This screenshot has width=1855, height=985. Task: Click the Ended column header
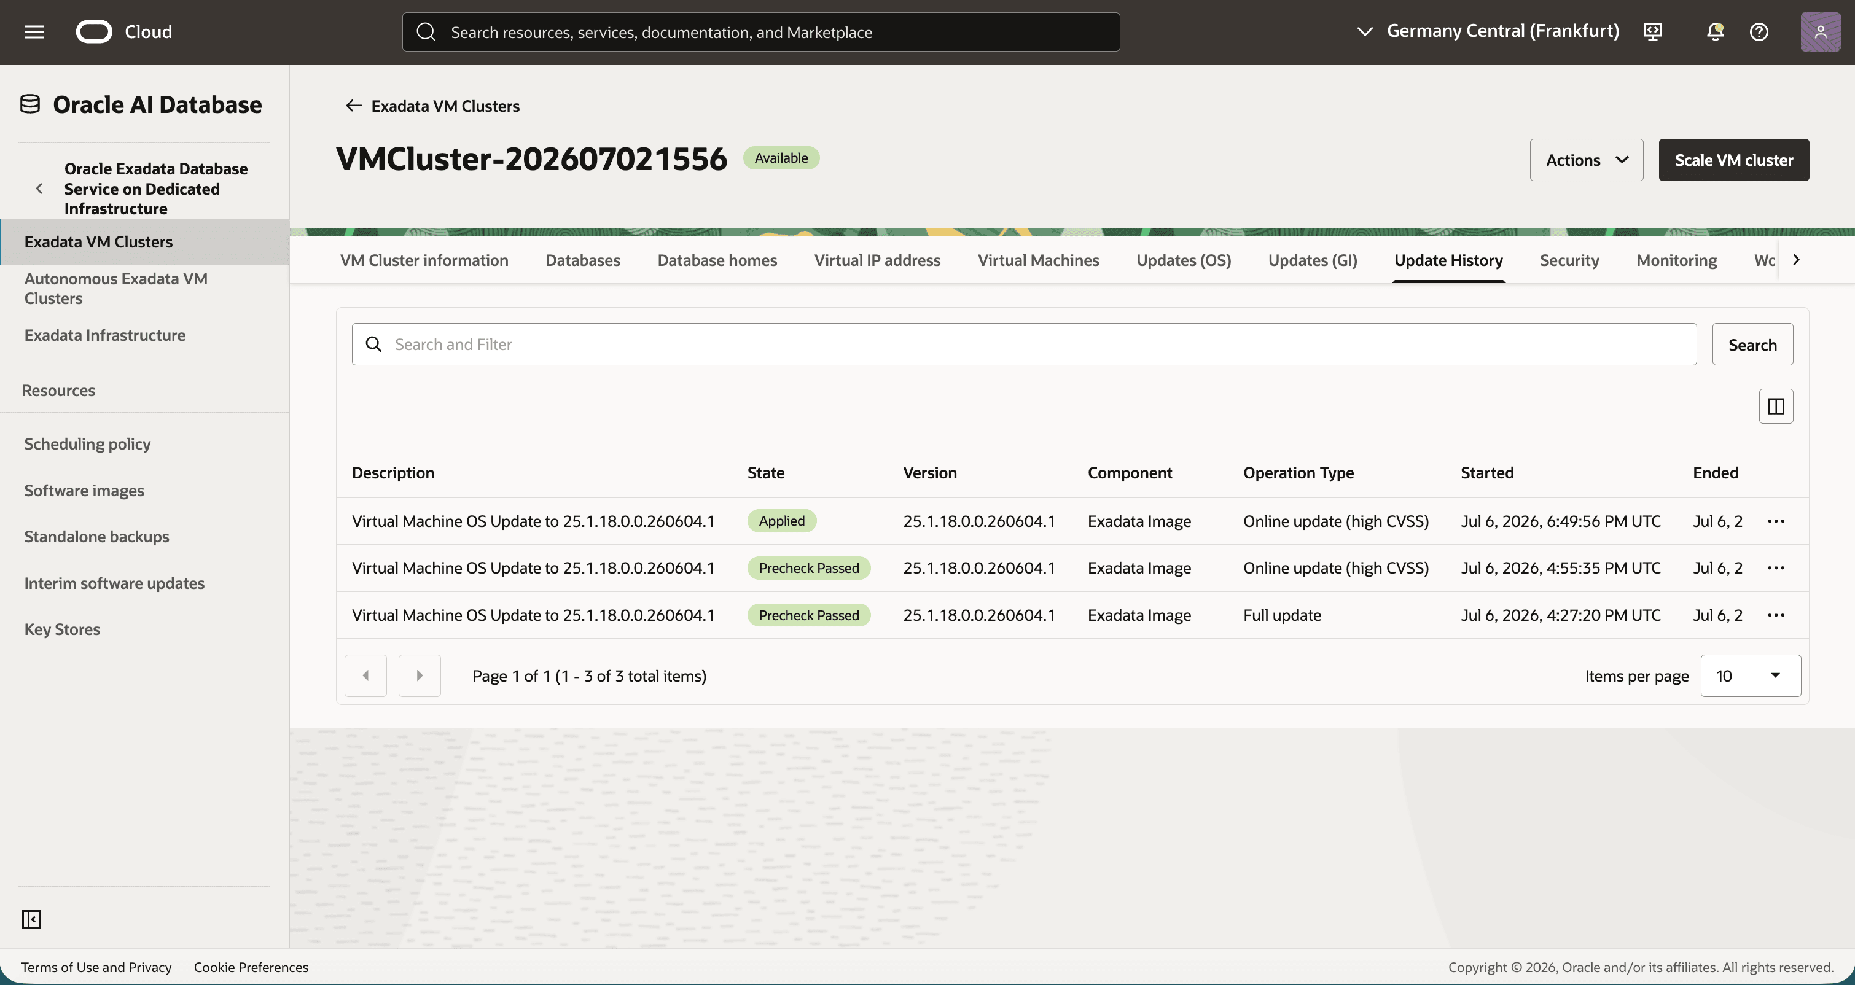click(1716, 472)
